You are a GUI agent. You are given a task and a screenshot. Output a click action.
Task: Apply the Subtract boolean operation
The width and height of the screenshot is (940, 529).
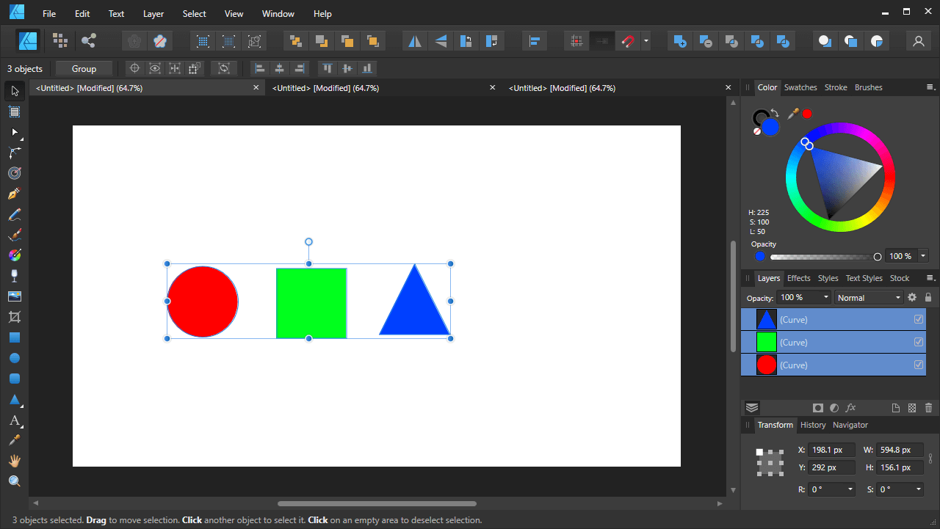pyautogui.click(x=706, y=41)
